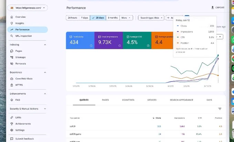Select the Performance trend icon in sidebar
Viewport: 234px width, 142px height.
click(x=12, y=30)
